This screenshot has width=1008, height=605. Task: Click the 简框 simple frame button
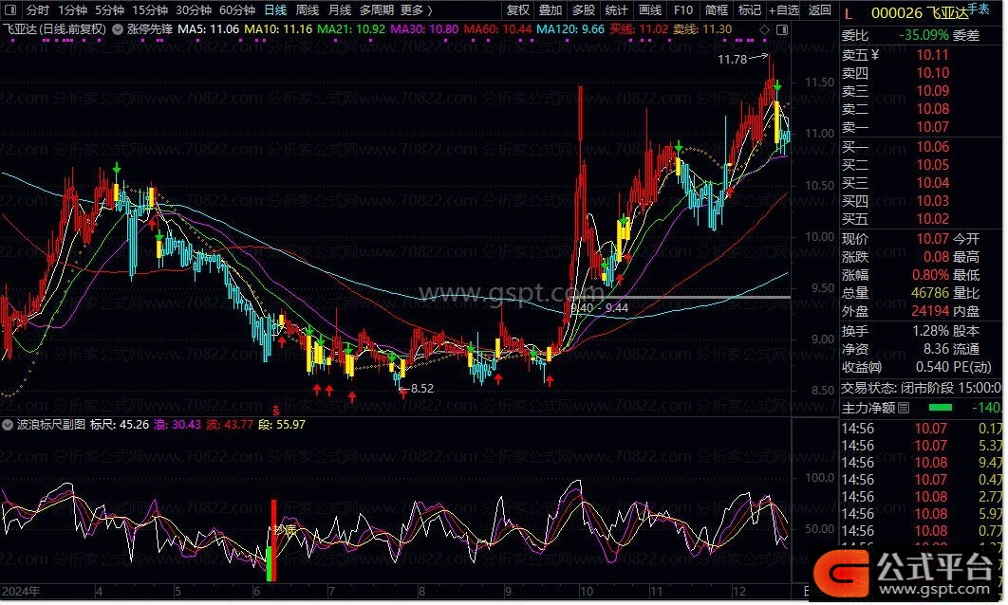[717, 10]
